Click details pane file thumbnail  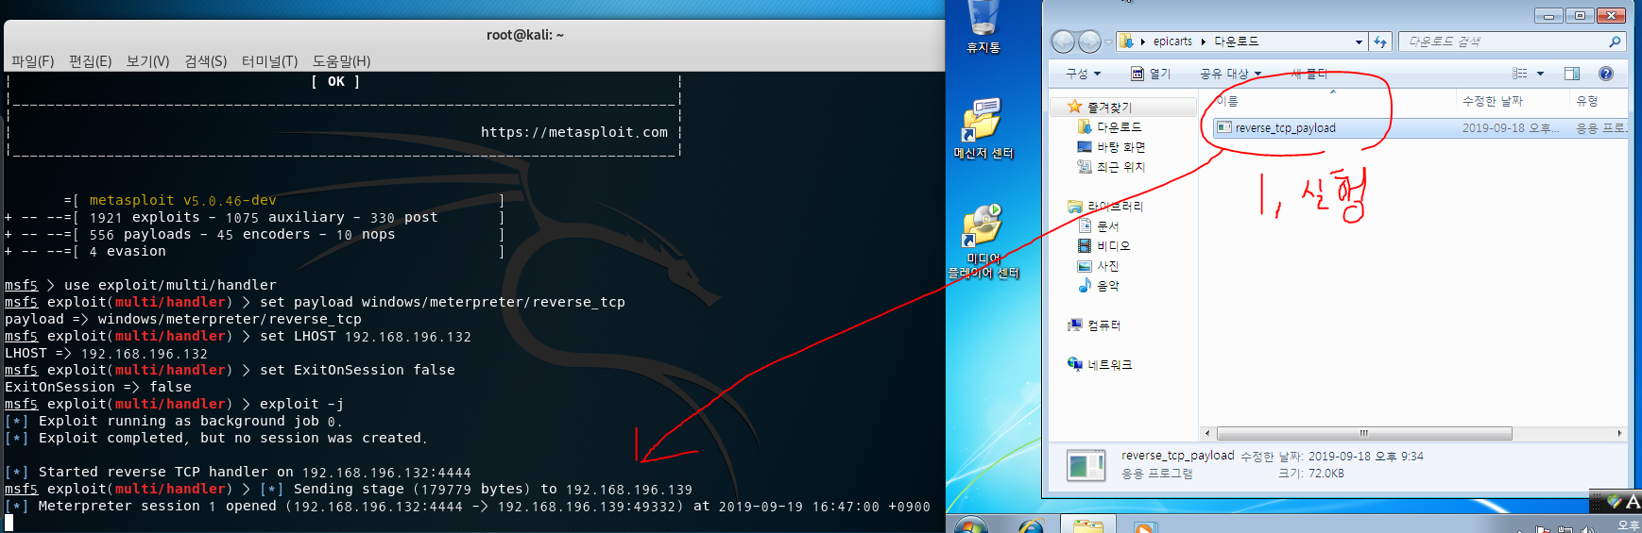coord(1086,465)
